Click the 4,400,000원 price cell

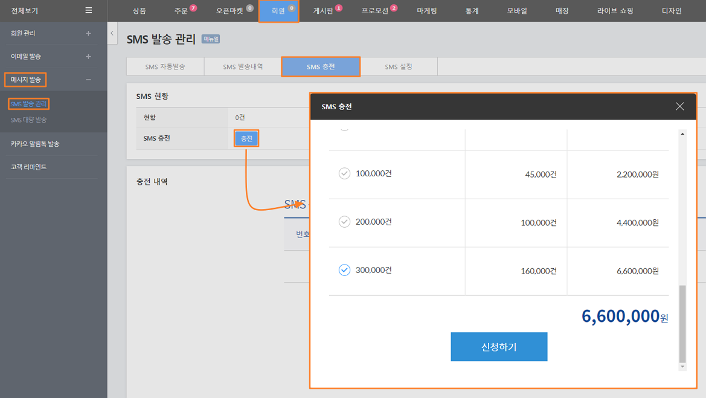tap(638, 222)
